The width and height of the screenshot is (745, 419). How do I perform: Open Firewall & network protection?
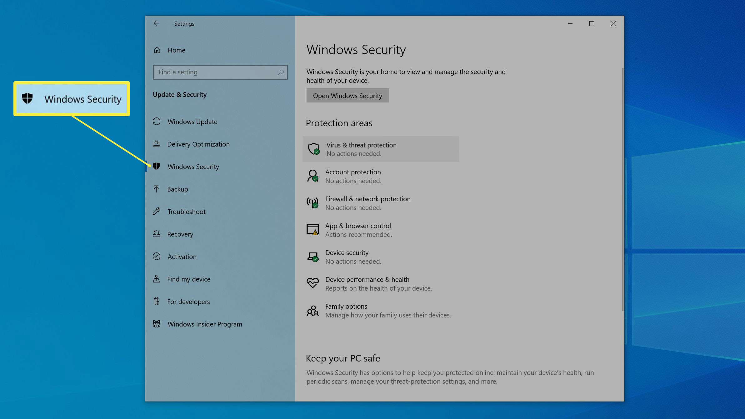coord(381,203)
